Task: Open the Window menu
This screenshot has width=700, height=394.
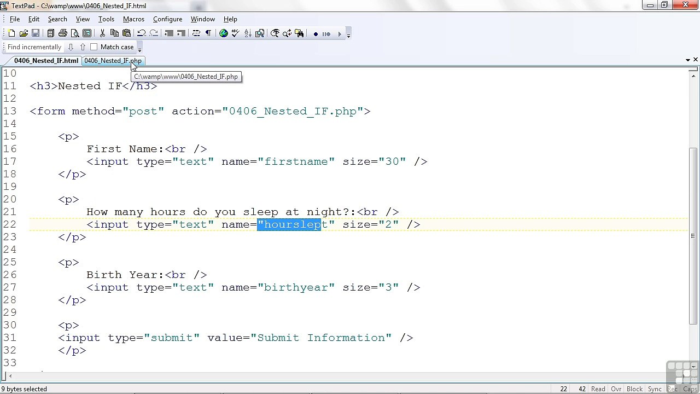Action: point(202,19)
